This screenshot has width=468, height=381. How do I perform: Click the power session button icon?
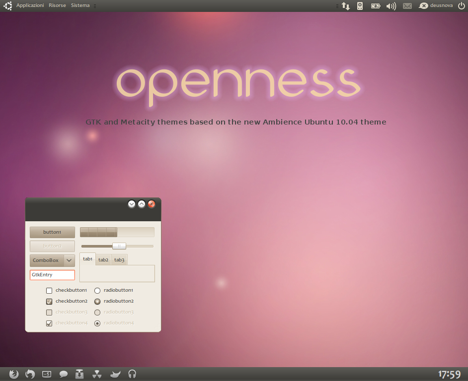click(x=461, y=5)
